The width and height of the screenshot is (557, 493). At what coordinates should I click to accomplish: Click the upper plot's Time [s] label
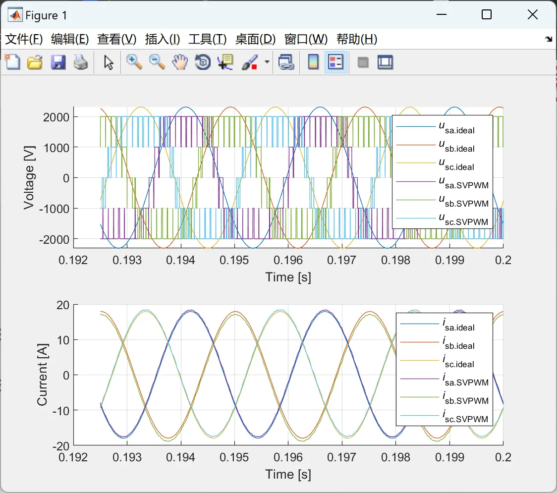tap(288, 277)
